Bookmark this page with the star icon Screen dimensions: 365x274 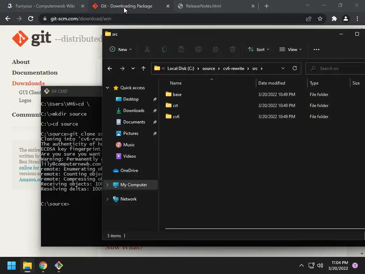pyautogui.click(x=320, y=19)
